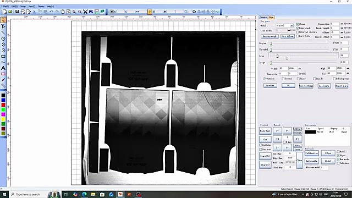Viewport: 352px width, 198px height.
Task: Adjust the Threshold slider handle
Action: click(x=271, y=50)
